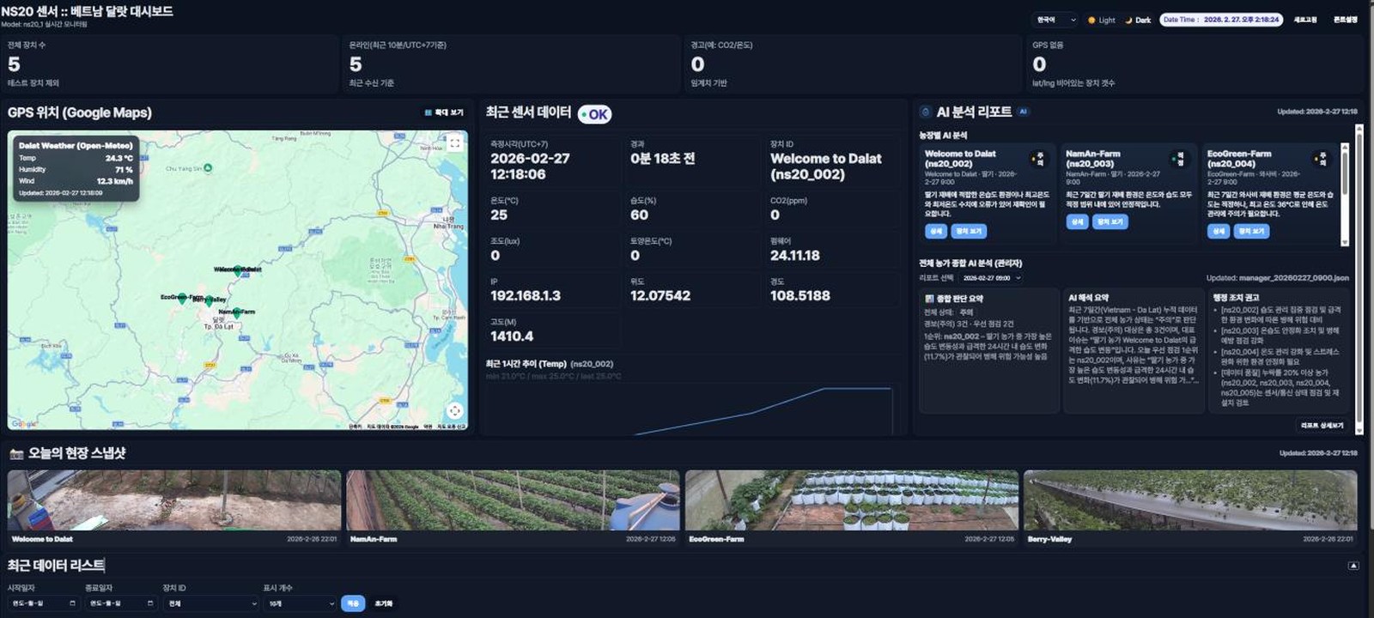1374x618 pixels.
Task: Click view device button on EcoGreen-Farm card
Action: (1251, 231)
